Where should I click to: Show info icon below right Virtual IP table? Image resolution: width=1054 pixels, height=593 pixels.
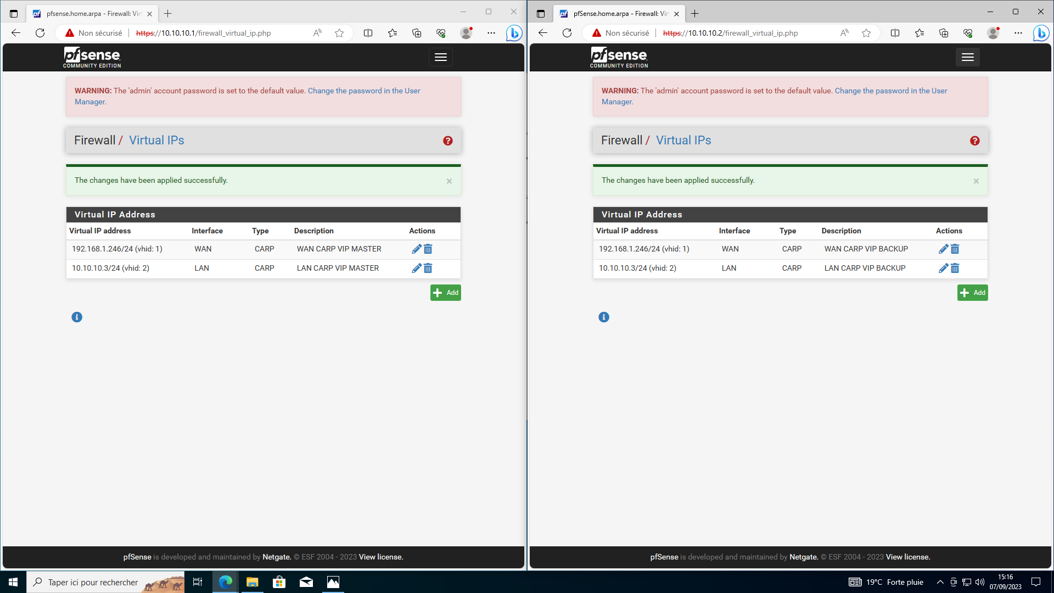[604, 317]
